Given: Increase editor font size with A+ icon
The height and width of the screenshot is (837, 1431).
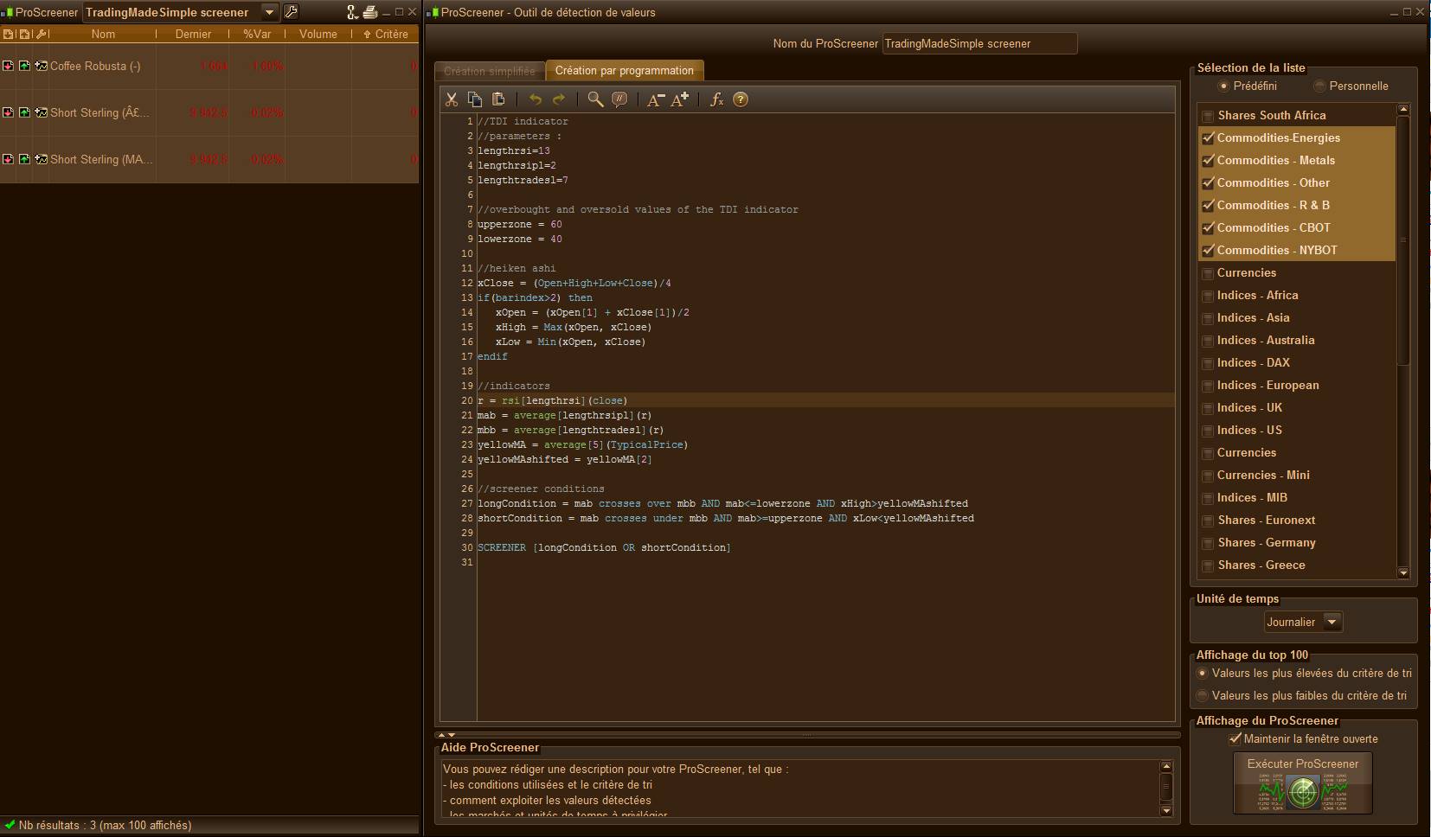Looking at the screenshot, I should [x=680, y=99].
